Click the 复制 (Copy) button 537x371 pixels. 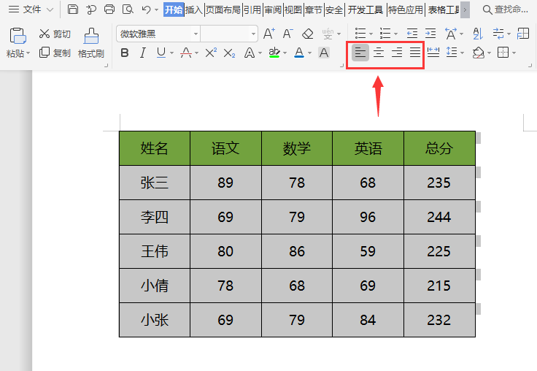(55, 53)
